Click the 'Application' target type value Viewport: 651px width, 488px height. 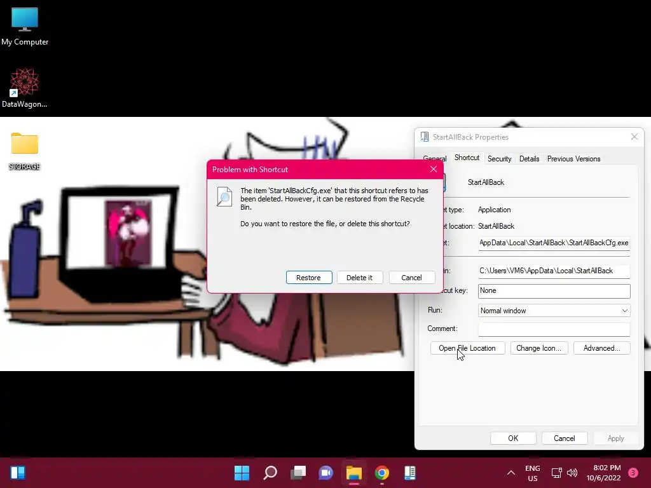(x=494, y=210)
